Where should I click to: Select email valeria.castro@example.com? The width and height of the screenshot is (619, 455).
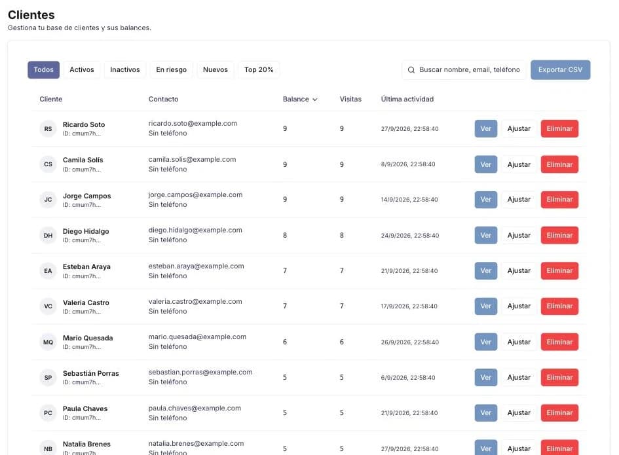pos(195,302)
